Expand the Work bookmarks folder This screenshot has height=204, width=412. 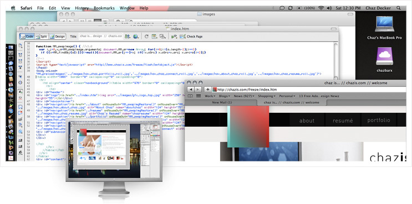point(210,96)
